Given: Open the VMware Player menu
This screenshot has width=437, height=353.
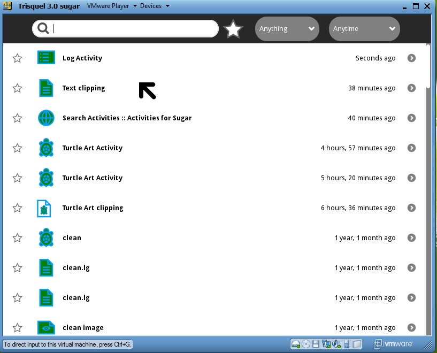Looking at the screenshot, I should click(112, 6).
